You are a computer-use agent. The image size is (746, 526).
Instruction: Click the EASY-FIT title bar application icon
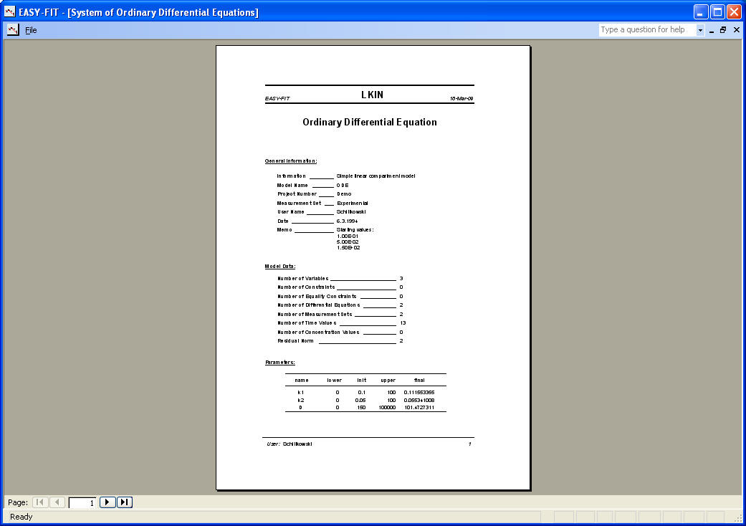(x=9, y=12)
